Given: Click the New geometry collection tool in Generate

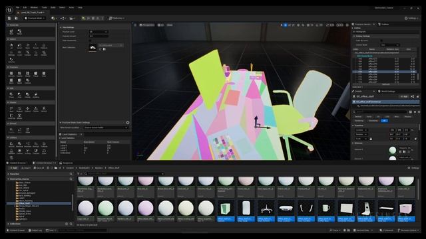Looking at the screenshot, I should click(x=11, y=32).
